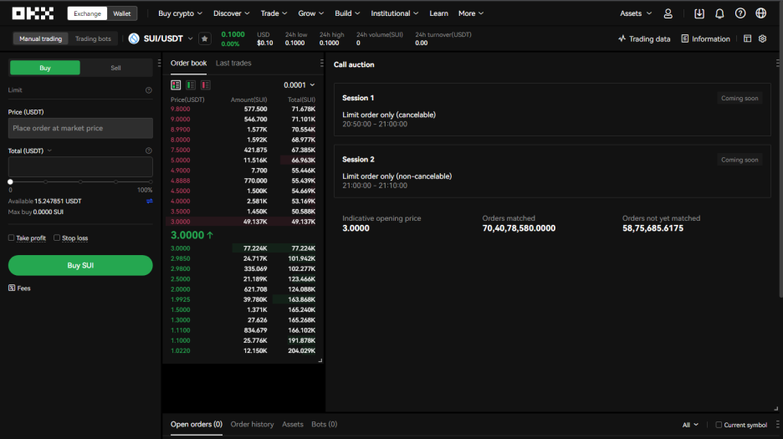Open the Total (USDT) unit dropdown
The width and height of the screenshot is (783, 439).
pos(30,151)
